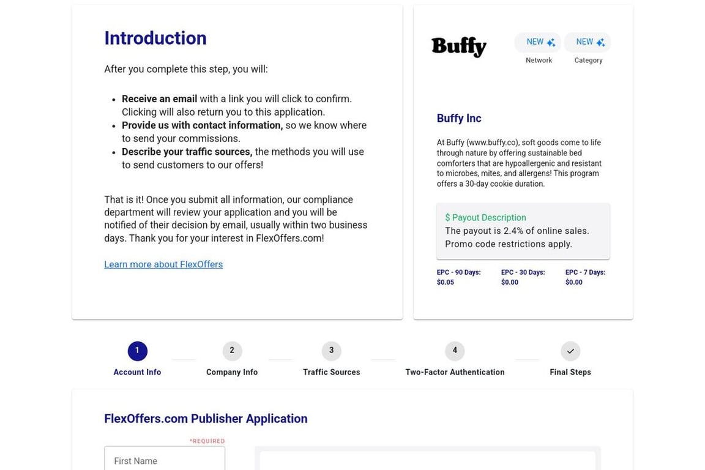The width and height of the screenshot is (705, 470).
Task: Click the *REQUIRED label above First Name
Action: [207, 441]
